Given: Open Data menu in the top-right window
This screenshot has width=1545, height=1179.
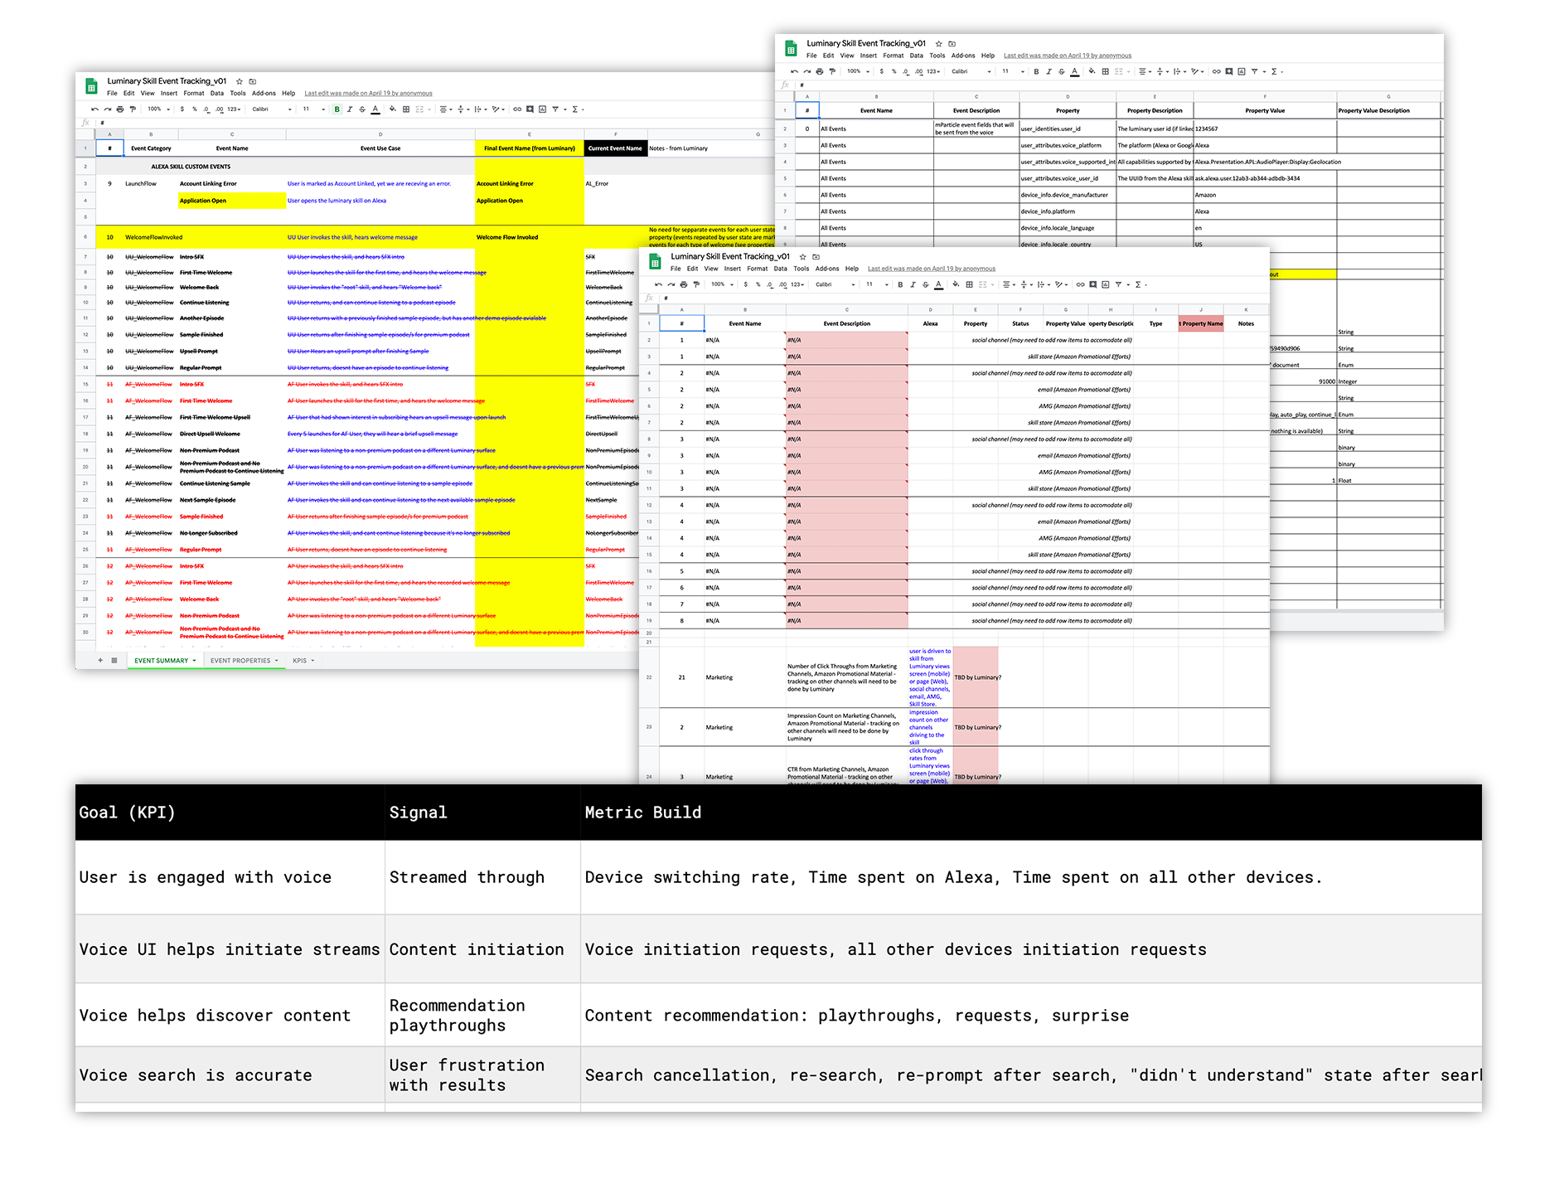Looking at the screenshot, I should (x=916, y=56).
